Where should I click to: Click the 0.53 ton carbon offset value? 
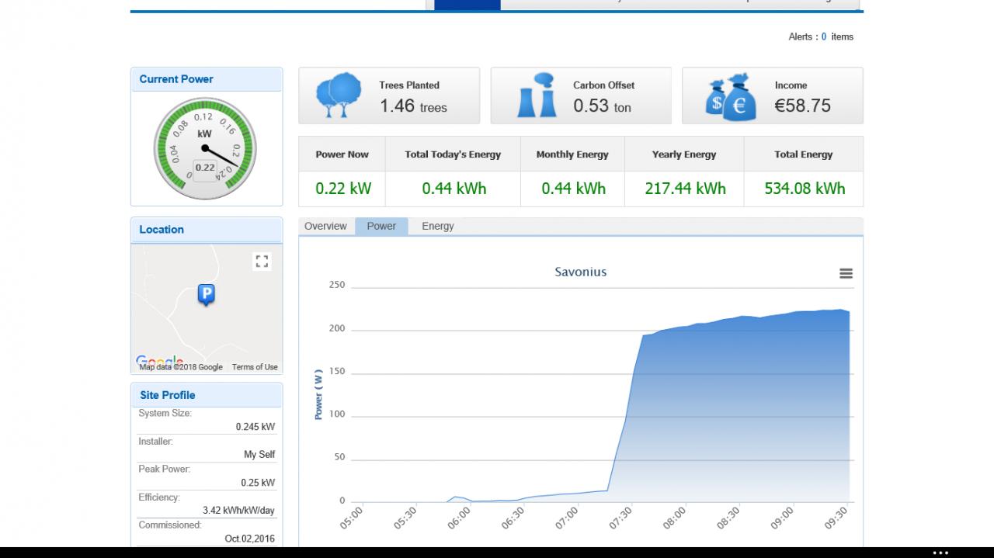coord(603,106)
